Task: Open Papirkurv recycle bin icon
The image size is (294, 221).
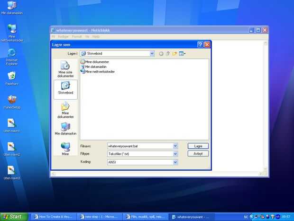Action: click(12, 78)
